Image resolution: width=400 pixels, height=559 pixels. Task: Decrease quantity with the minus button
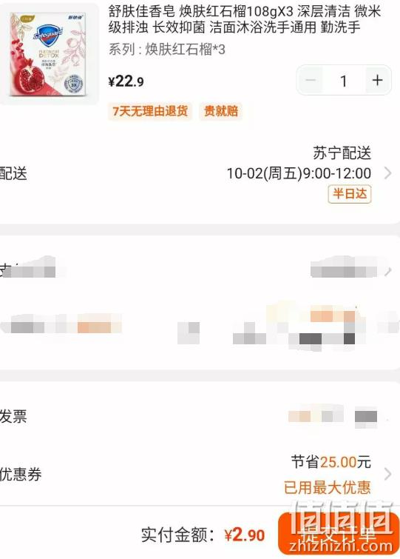point(311,80)
